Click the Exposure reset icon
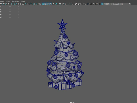 [85, 4]
